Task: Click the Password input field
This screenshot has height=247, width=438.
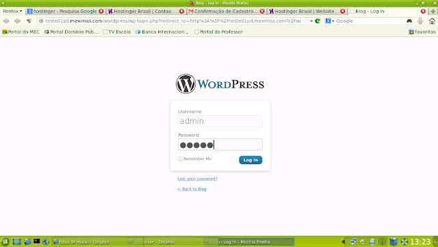Action: tap(220, 145)
